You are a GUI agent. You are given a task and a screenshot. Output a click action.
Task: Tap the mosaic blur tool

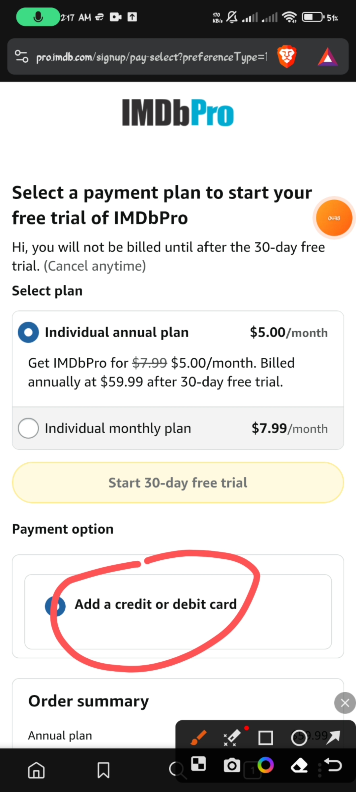point(198,764)
